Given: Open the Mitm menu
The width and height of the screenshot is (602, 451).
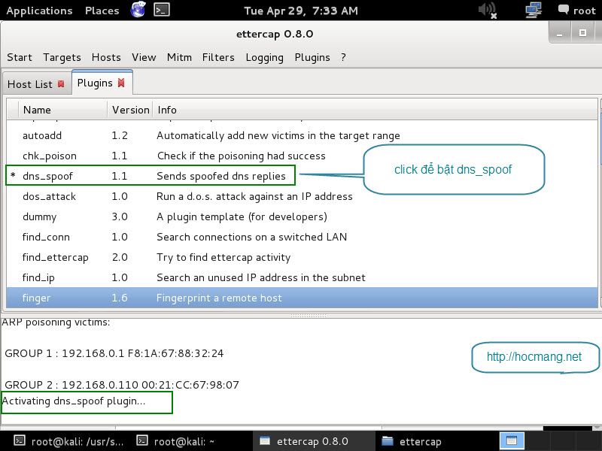Looking at the screenshot, I should click(x=179, y=57).
